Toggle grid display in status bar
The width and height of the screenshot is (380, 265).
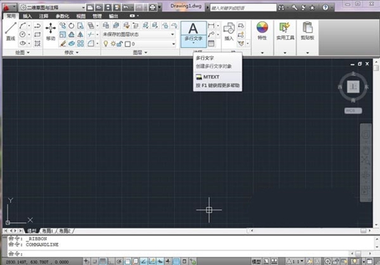[x=103, y=262]
